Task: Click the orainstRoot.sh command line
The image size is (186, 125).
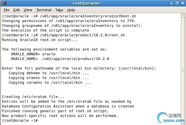Action: tap(69, 16)
